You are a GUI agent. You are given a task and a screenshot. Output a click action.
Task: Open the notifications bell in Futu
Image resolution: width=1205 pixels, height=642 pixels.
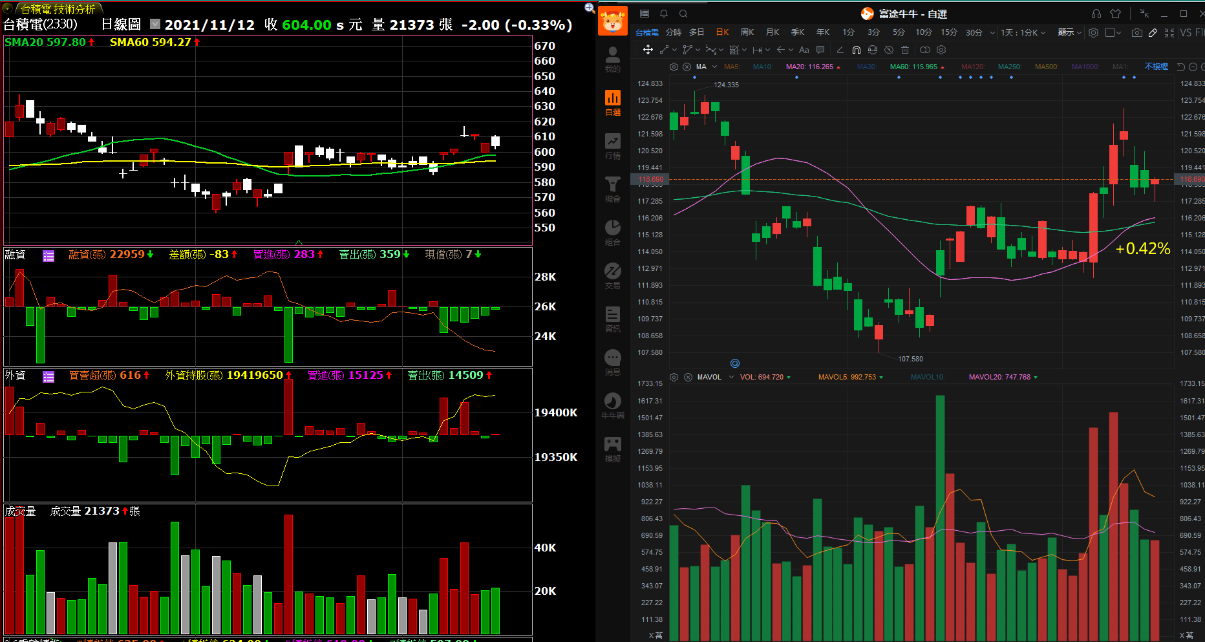click(x=664, y=14)
